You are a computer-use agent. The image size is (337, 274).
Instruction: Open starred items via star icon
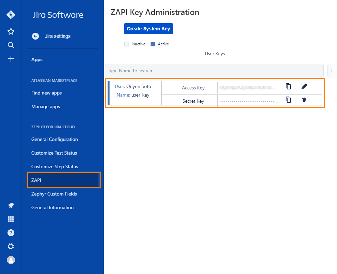coord(11,32)
